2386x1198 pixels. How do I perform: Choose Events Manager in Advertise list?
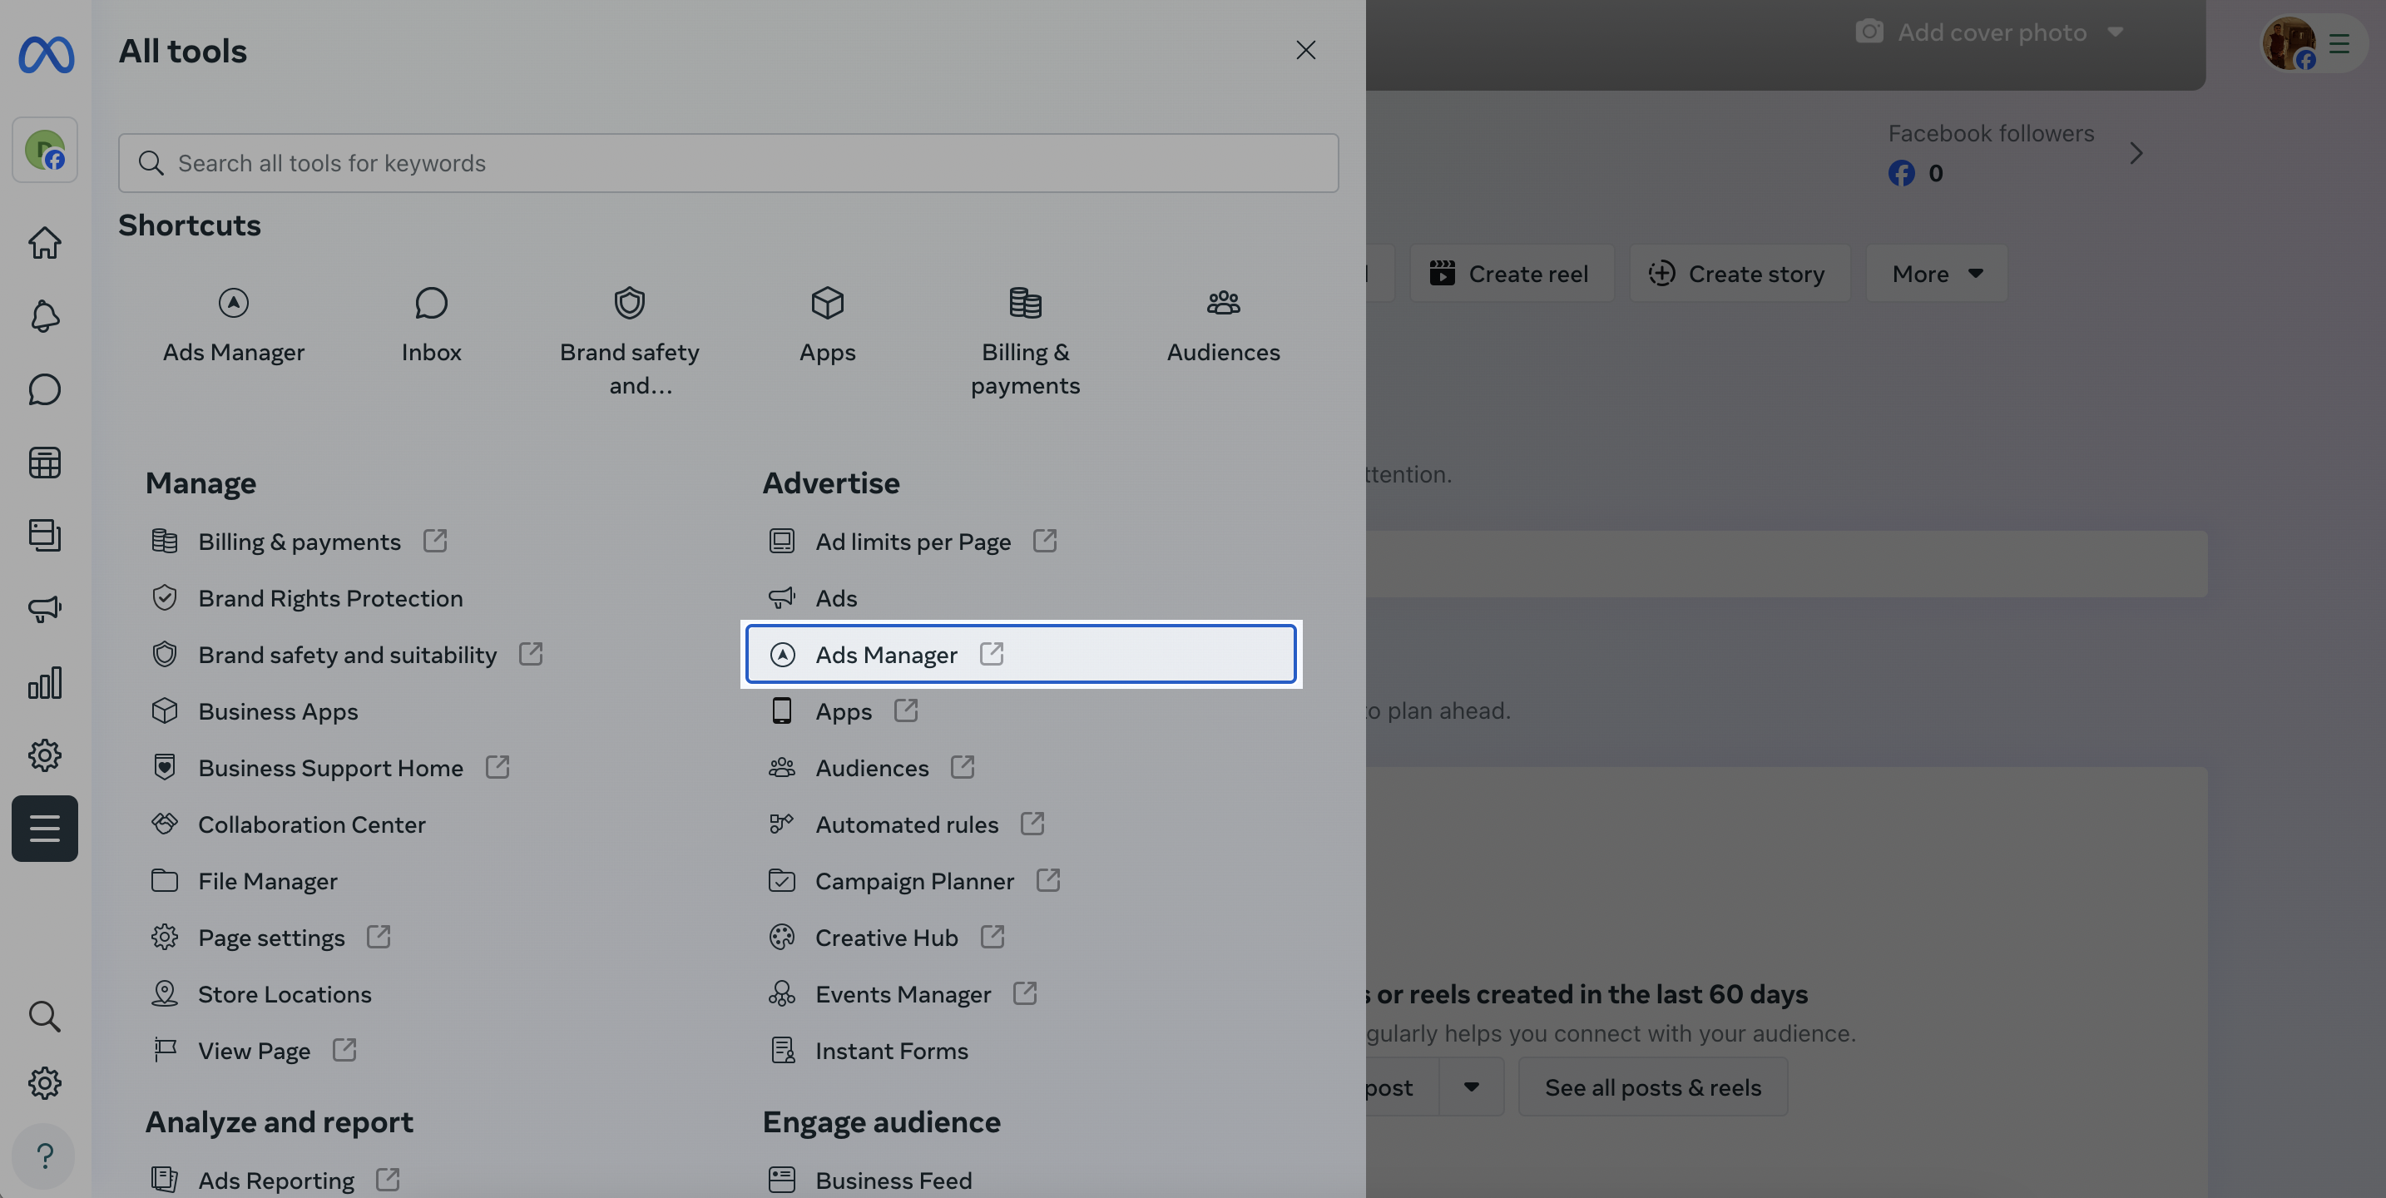(x=902, y=994)
